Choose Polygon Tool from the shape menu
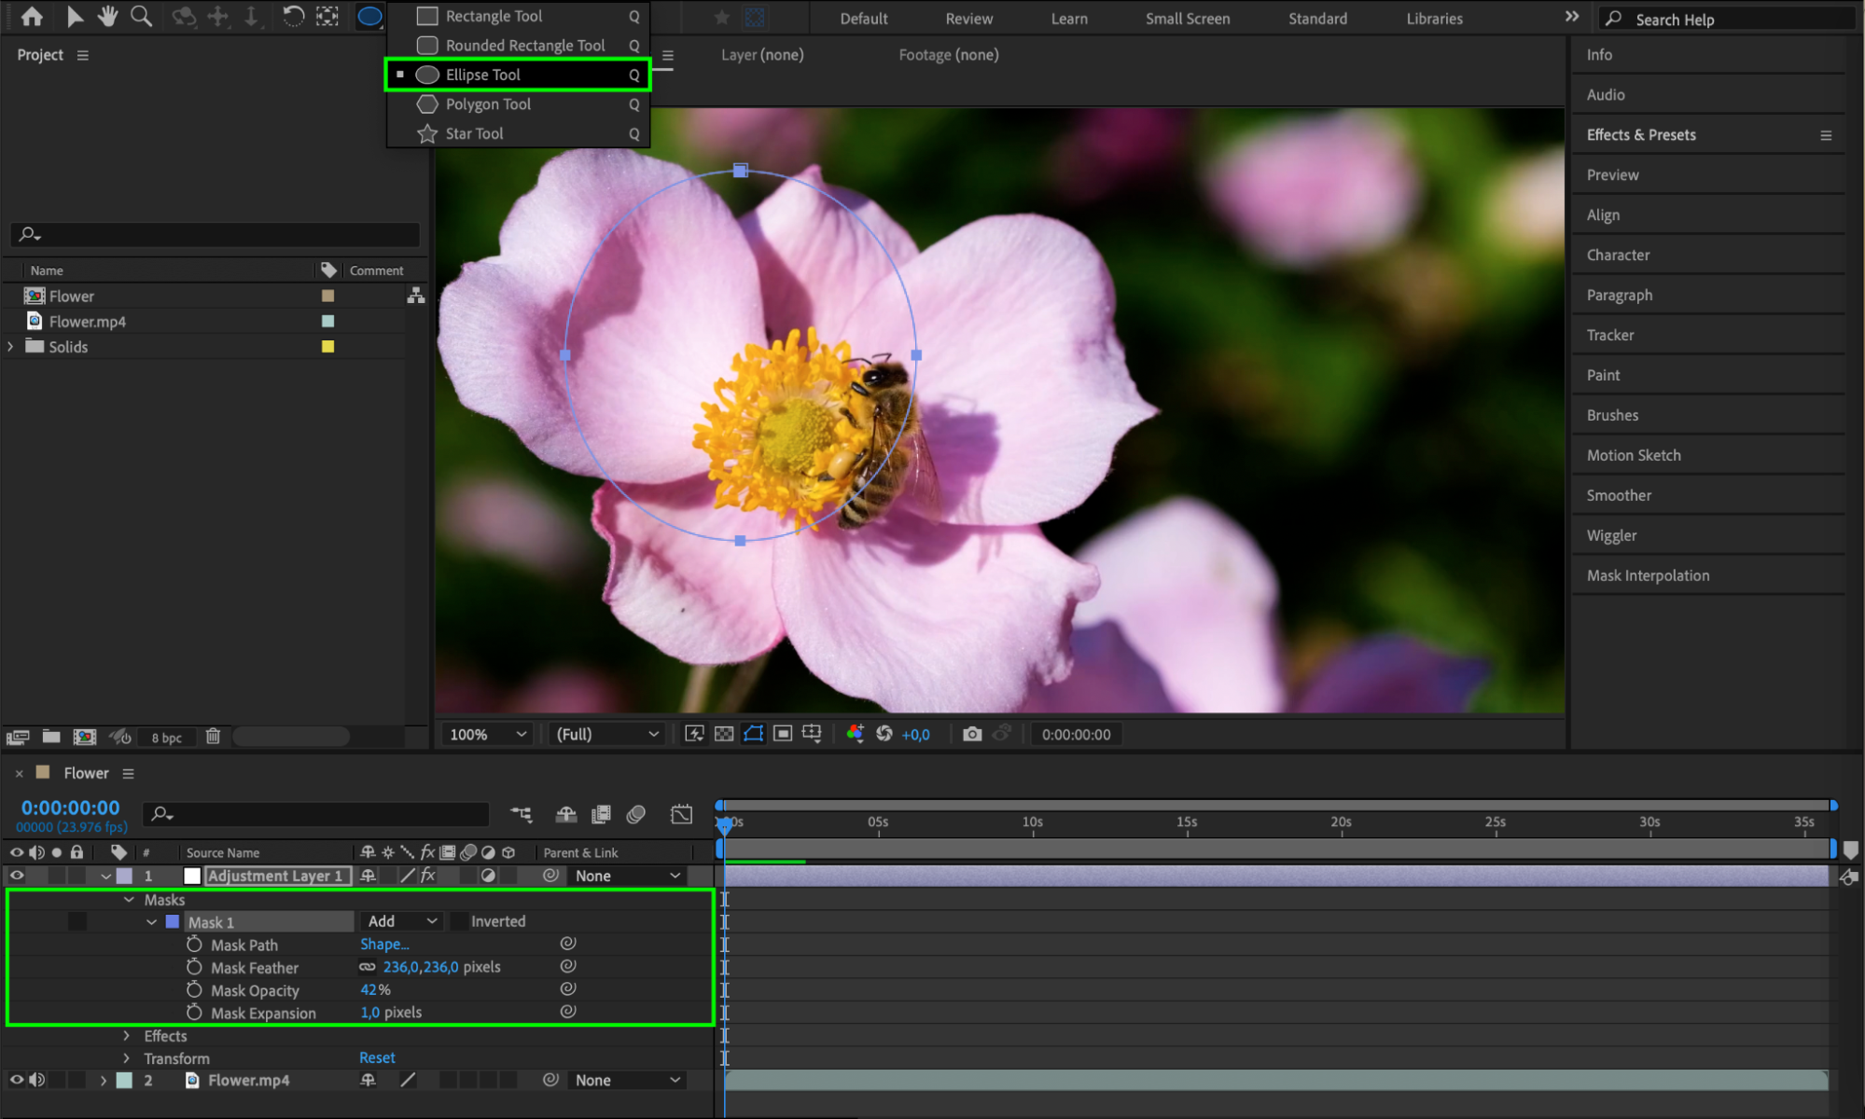The height and width of the screenshot is (1119, 1865). (488, 104)
